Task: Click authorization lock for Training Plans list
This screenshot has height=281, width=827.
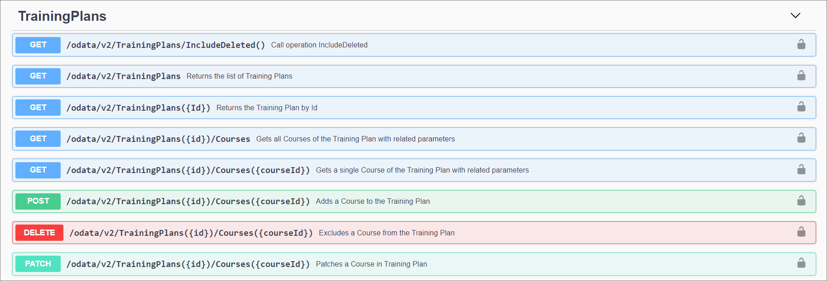Action: tap(801, 75)
